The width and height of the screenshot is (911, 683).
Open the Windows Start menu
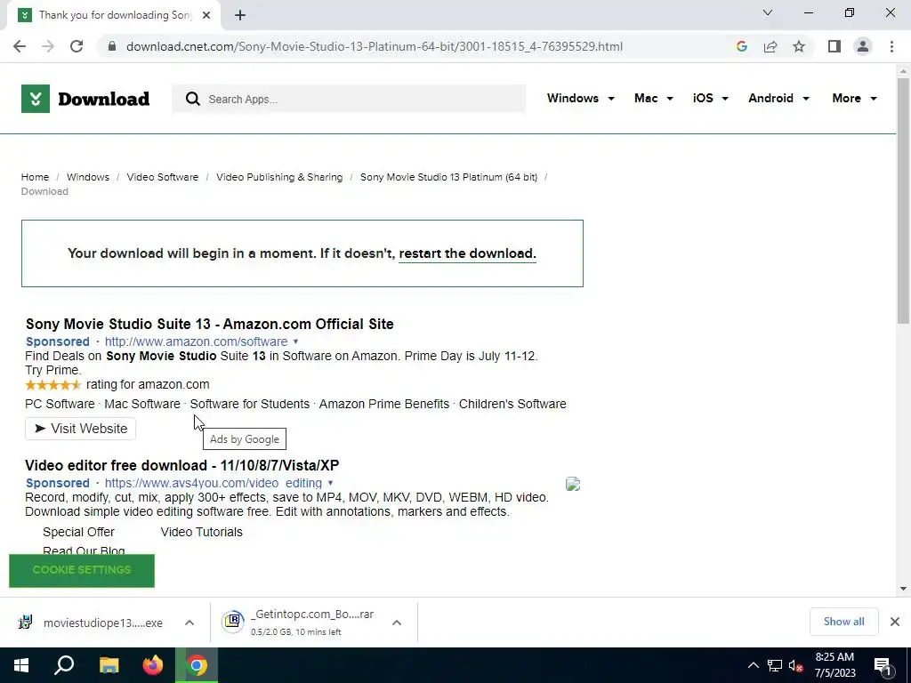(21, 665)
